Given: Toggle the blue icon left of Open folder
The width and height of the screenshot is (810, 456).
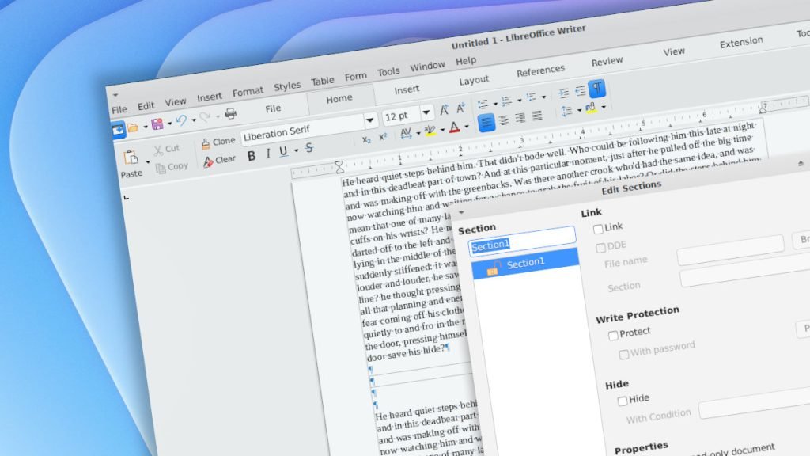Looking at the screenshot, I should pyautogui.click(x=118, y=130).
